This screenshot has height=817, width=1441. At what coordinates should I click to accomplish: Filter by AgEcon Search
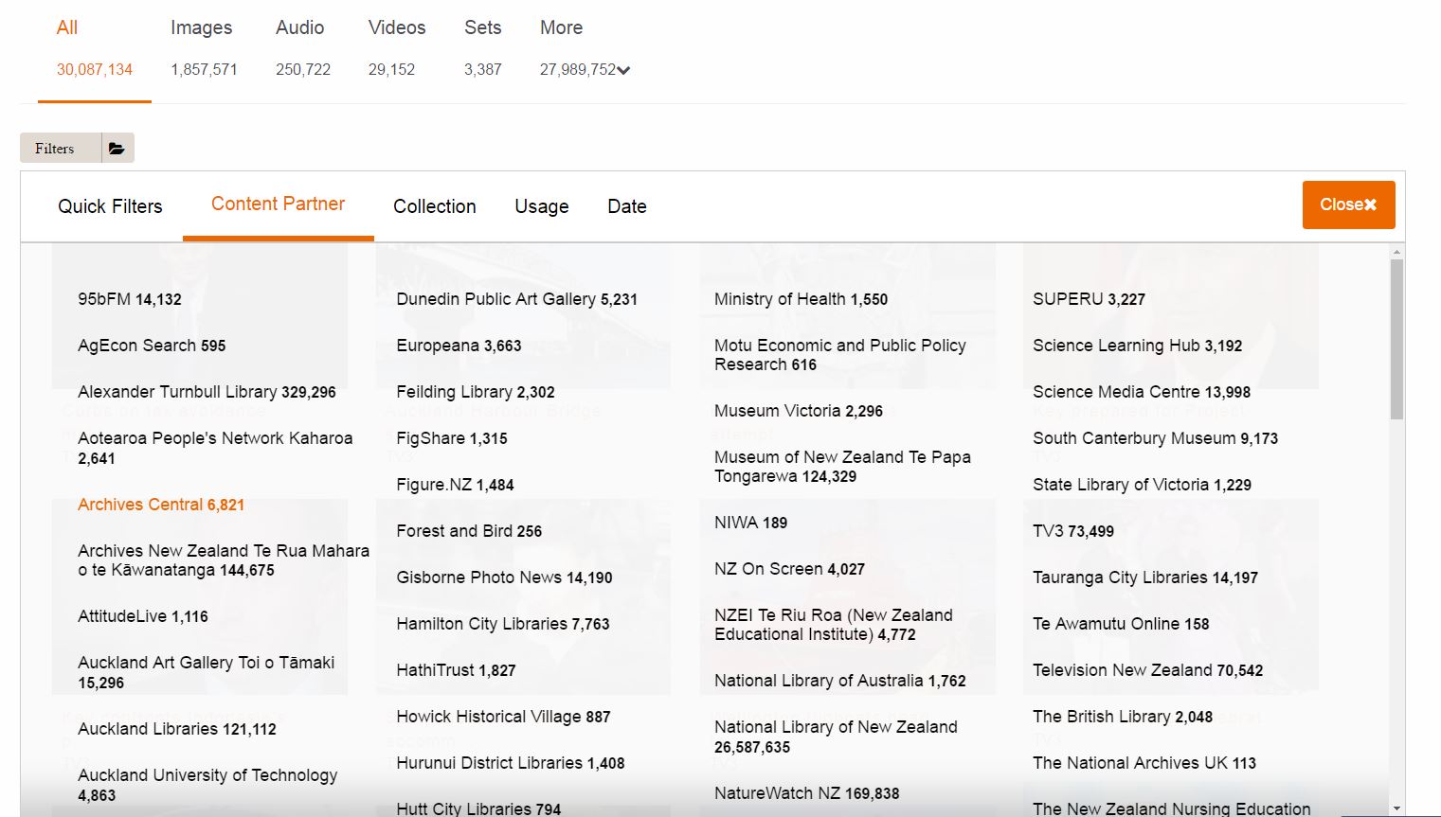152,346
